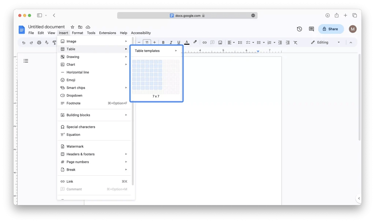Click the numbered list icon
The width and height of the screenshot is (375, 223).
[x=269, y=42]
